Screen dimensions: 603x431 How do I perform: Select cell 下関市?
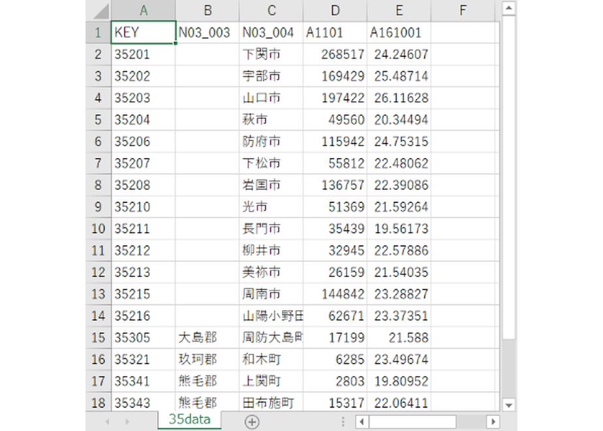tap(271, 54)
